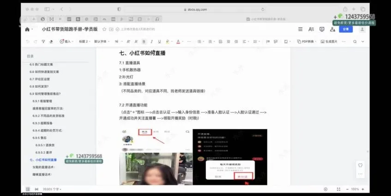Click the home icon beside document title

click(27, 29)
